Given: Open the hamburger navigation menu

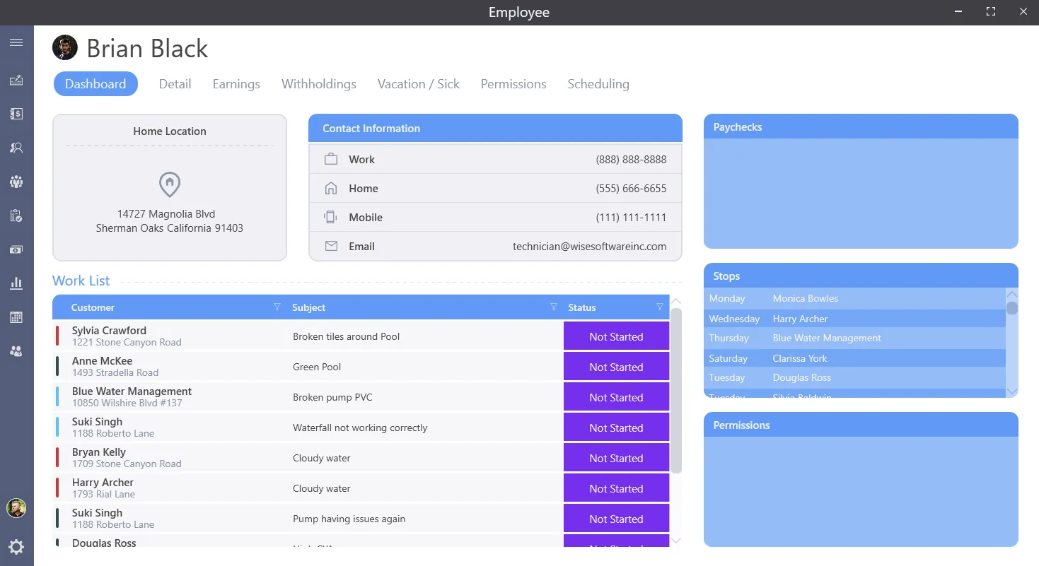Looking at the screenshot, I should pos(16,42).
